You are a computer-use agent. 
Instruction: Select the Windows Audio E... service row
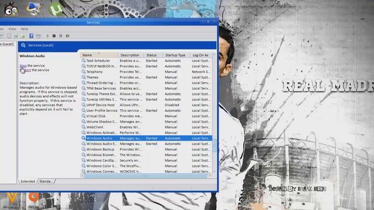pos(146,143)
